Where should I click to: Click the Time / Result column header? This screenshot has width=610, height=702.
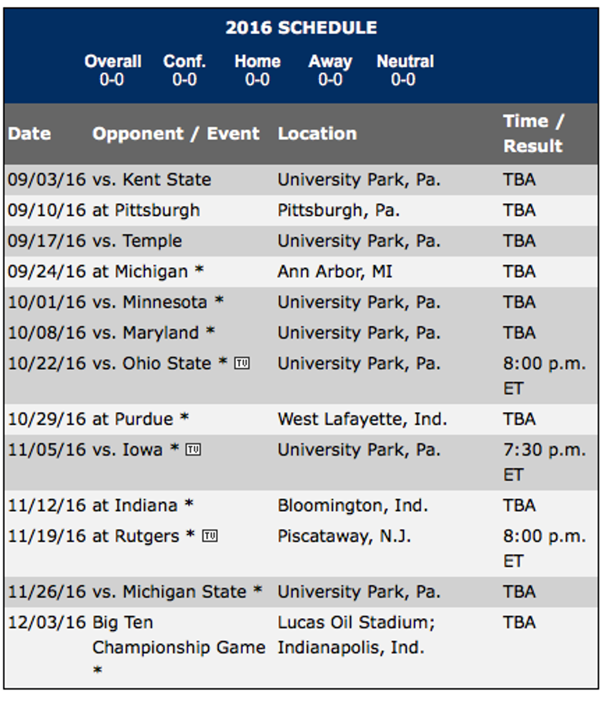click(533, 133)
